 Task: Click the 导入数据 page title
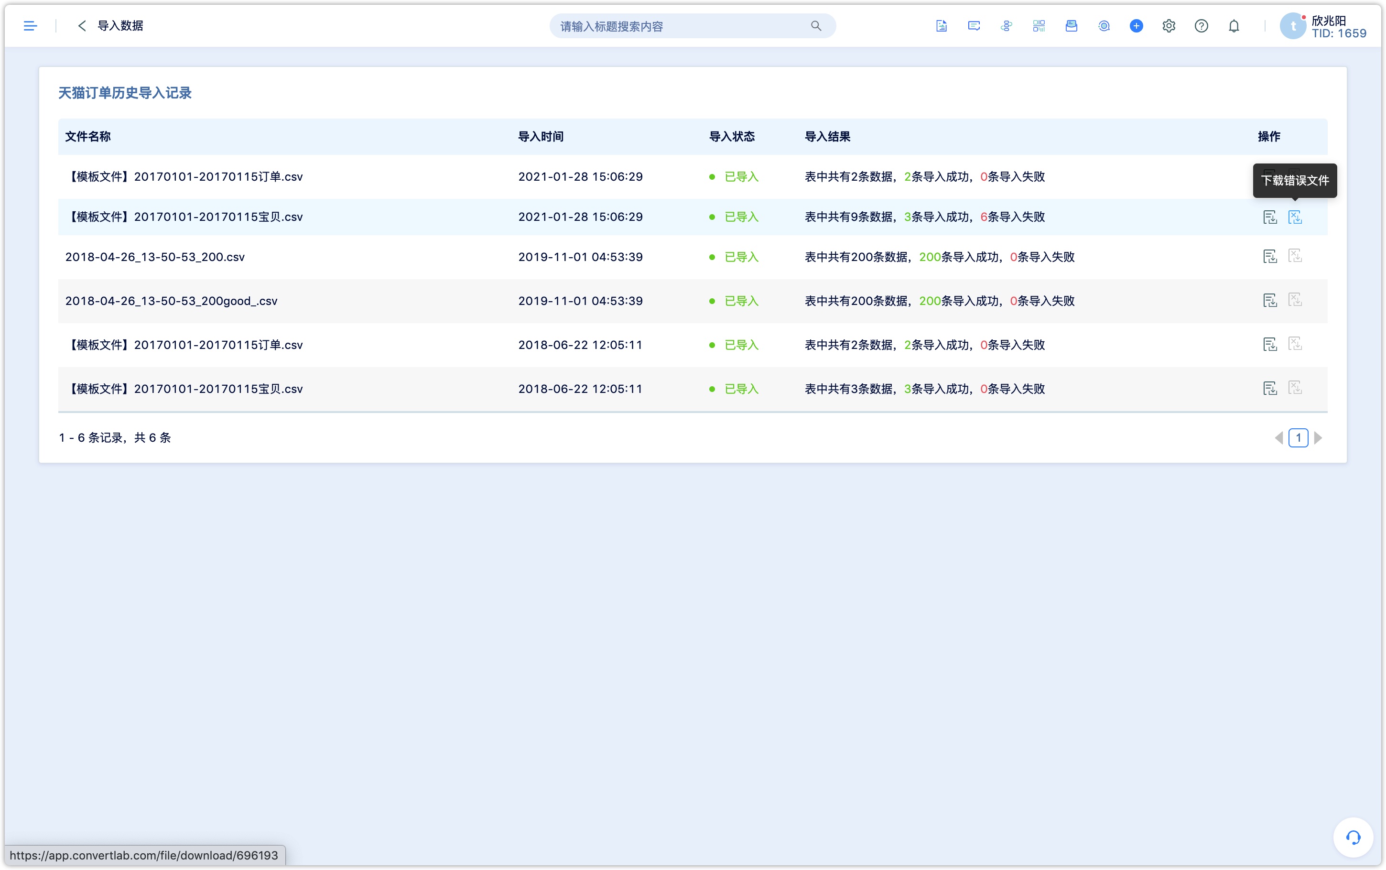coord(120,26)
